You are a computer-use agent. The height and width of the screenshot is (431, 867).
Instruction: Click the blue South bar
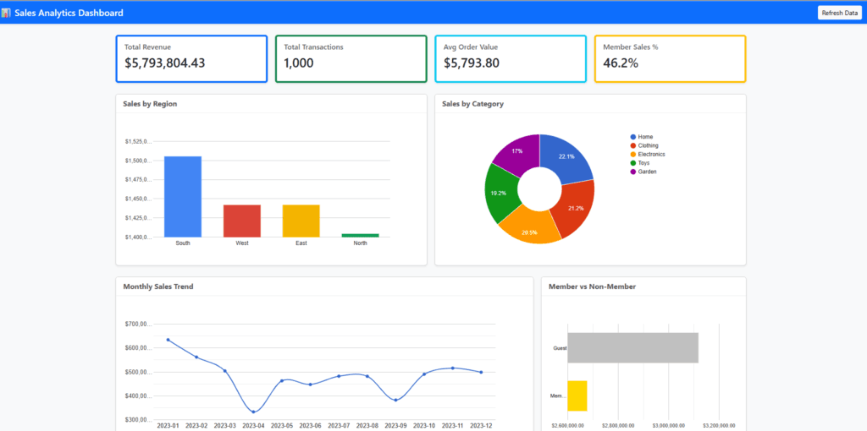pos(183,196)
